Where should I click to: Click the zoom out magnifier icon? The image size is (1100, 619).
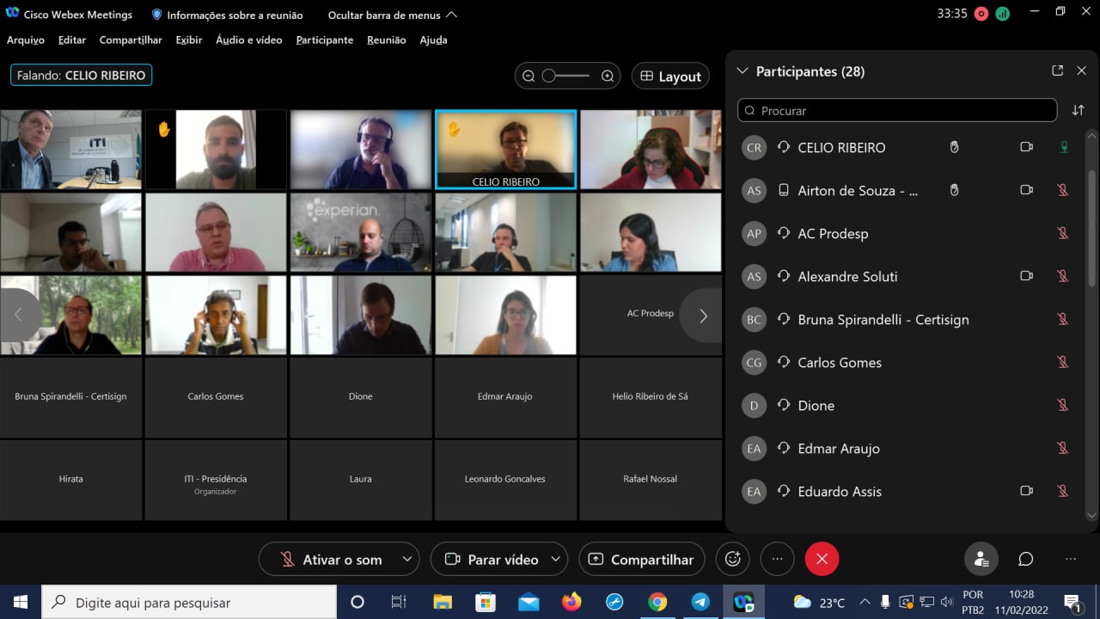point(529,76)
